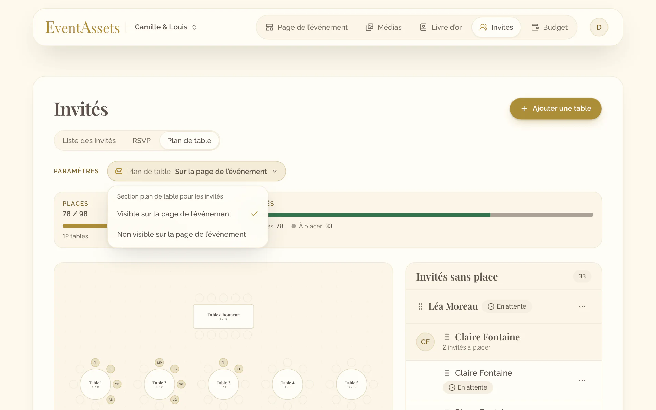Choose Visible sur la page de l'événement
Screen dimensions: 656x410
[187, 214]
